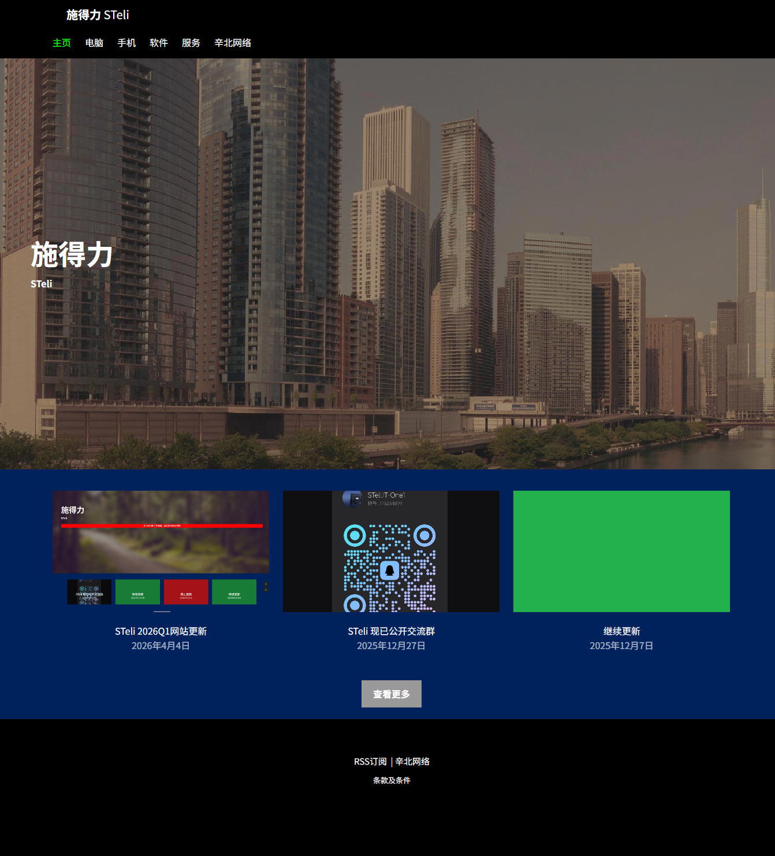Viewport: 775px width, 856px height.
Task: Click the large 施得力 hero heading
Action: pos(72,255)
